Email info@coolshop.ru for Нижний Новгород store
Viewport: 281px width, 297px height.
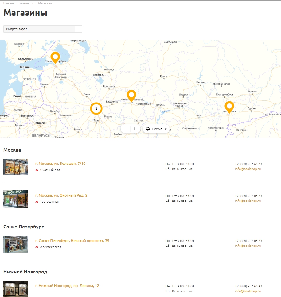[x=248, y=291]
